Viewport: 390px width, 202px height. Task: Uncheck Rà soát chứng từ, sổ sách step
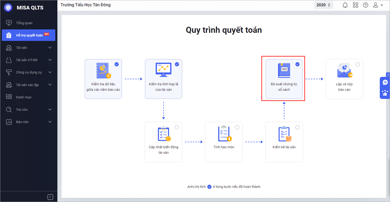pyautogui.click(x=297, y=64)
